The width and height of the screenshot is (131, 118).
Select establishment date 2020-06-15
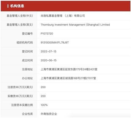point(49,60)
